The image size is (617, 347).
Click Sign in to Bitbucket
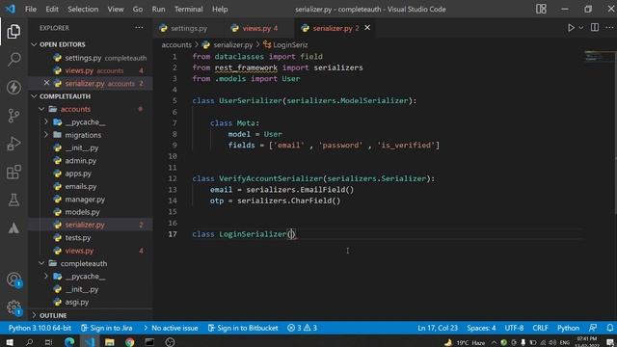pos(243,328)
